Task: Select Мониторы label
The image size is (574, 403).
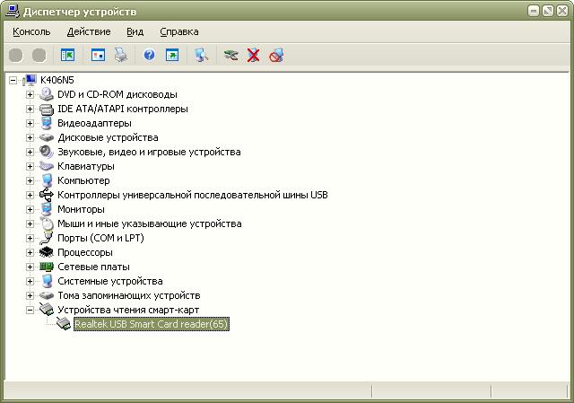Action: point(81,209)
